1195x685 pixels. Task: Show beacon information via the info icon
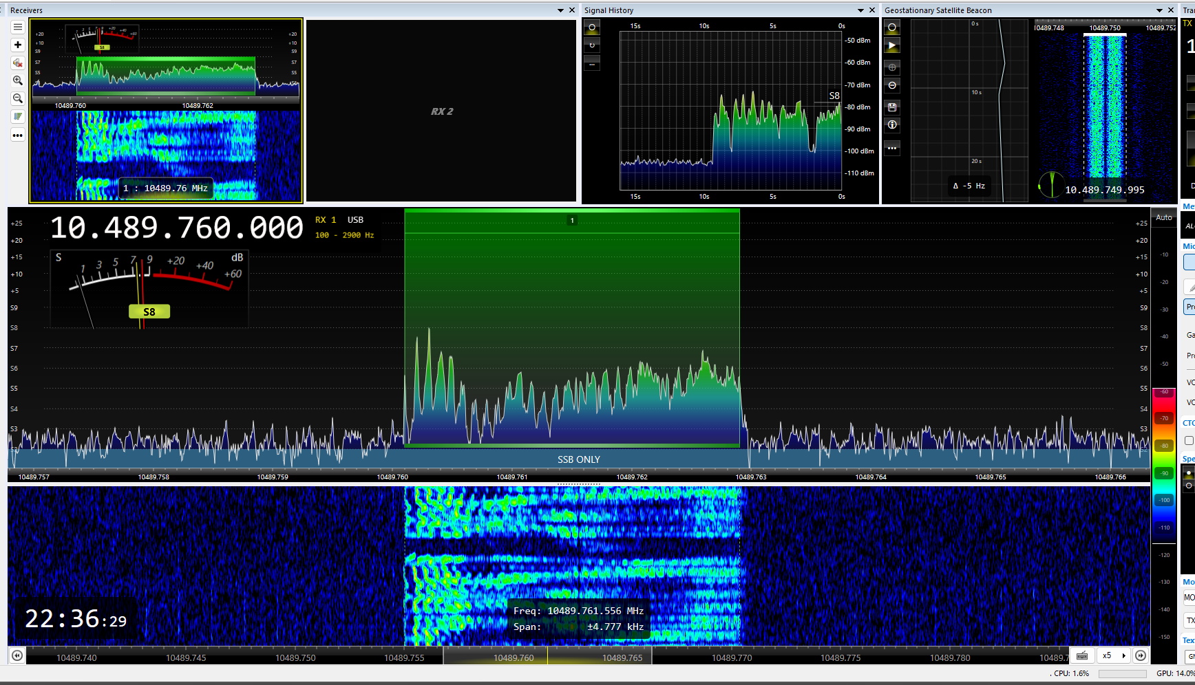point(892,125)
